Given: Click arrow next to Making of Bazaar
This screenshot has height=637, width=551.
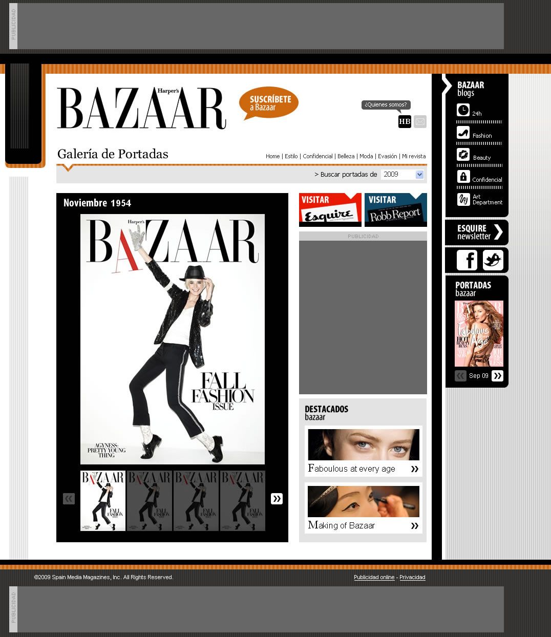Looking at the screenshot, I should (414, 526).
